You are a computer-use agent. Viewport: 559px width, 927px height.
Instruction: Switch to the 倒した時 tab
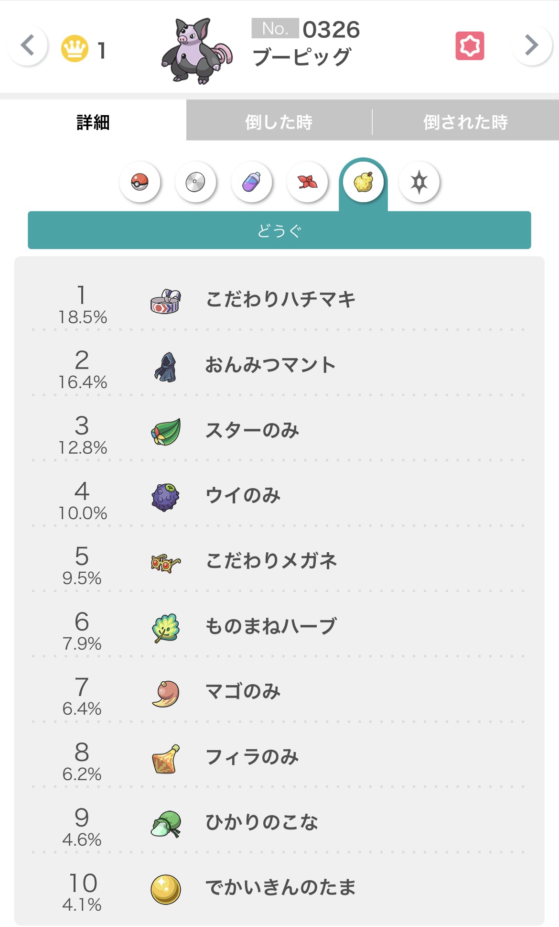(x=279, y=122)
